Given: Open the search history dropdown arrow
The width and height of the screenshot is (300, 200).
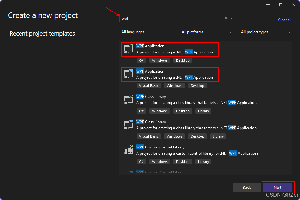Looking at the screenshot, I should pos(231,18).
